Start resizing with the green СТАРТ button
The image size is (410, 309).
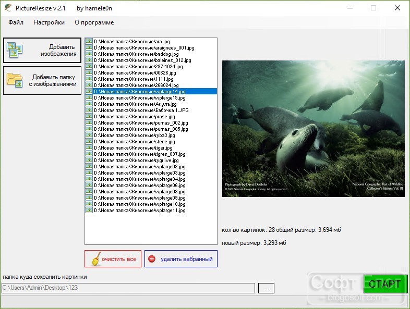[385, 284]
